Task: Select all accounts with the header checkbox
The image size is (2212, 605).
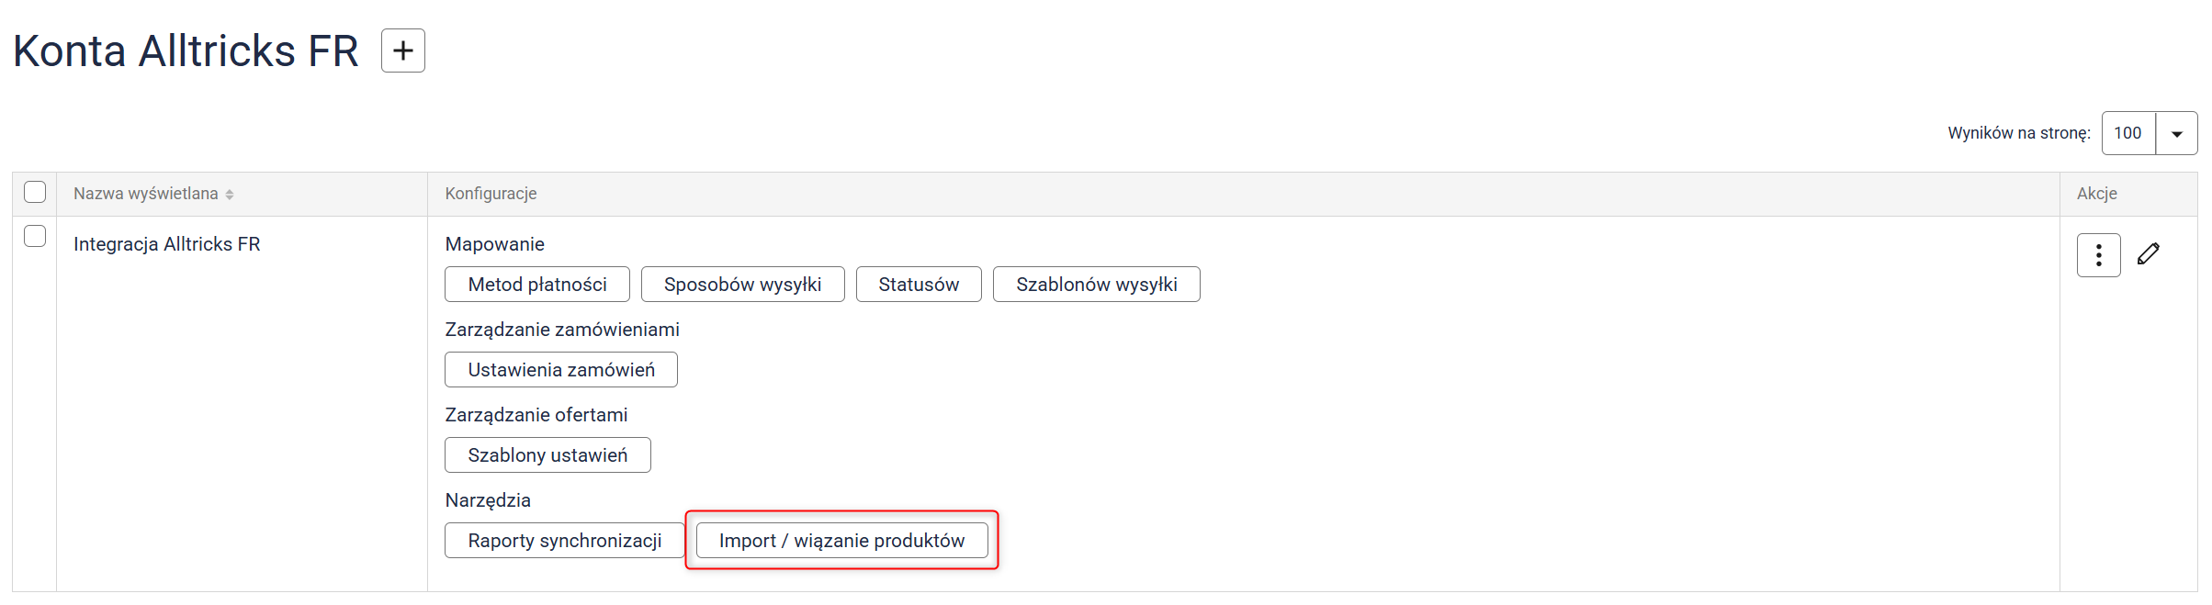Action: click(35, 192)
